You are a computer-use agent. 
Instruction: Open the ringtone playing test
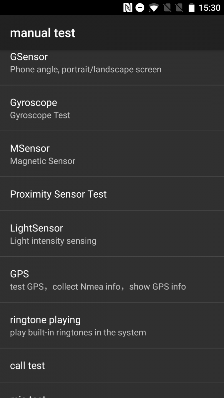(x=112, y=325)
